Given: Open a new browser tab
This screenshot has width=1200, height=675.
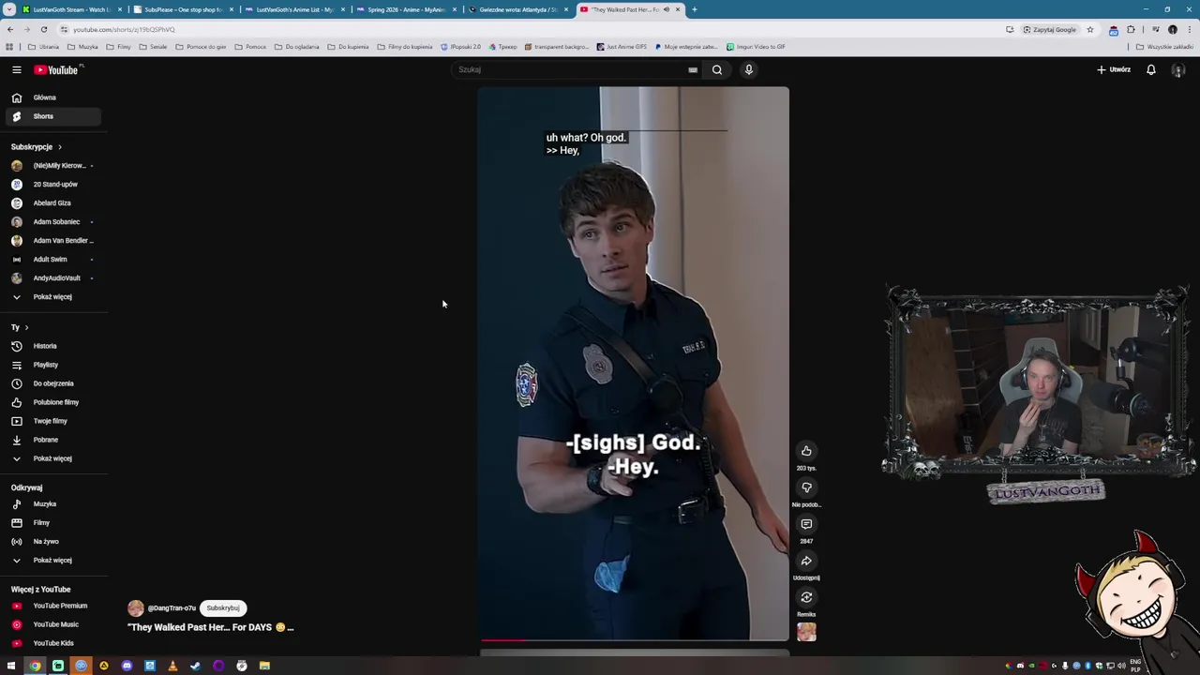Looking at the screenshot, I should pyautogui.click(x=694, y=9).
